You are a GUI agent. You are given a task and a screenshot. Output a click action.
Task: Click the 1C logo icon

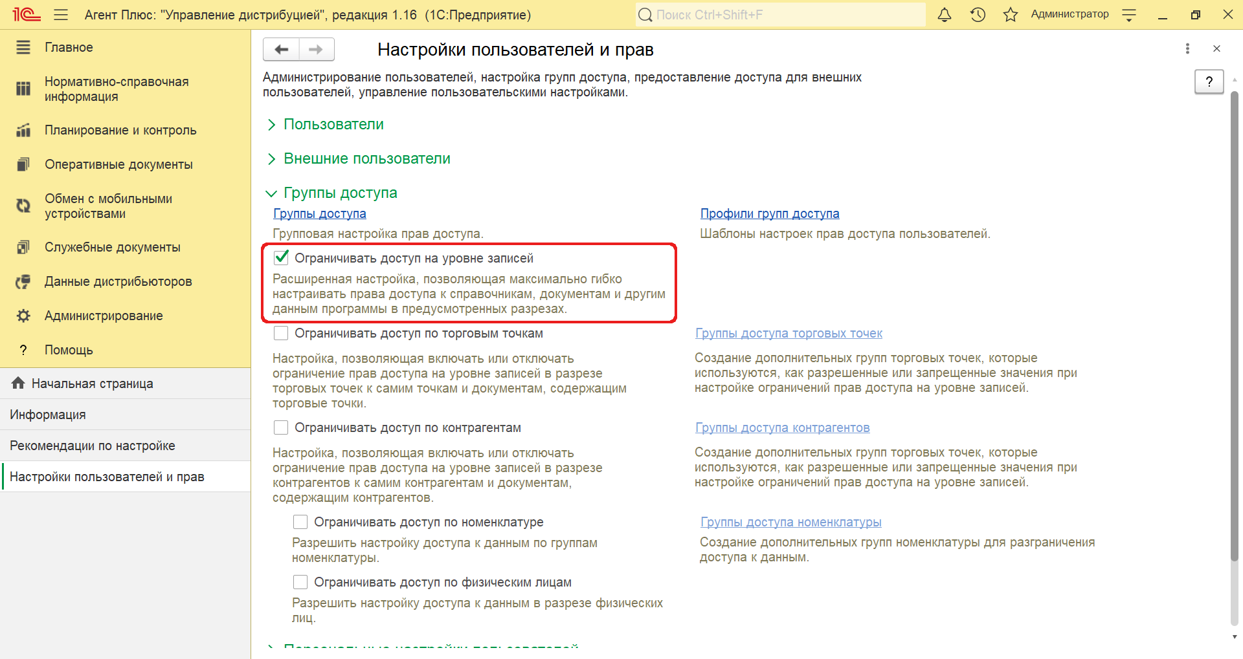pyautogui.click(x=26, y=14)
